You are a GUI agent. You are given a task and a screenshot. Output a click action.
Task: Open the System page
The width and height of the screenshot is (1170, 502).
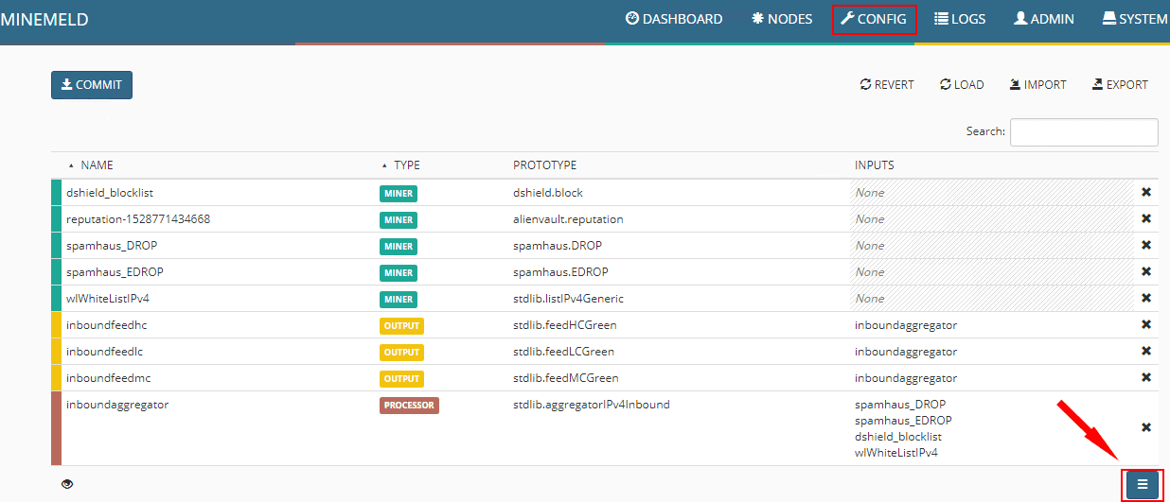(x=1135, y=19)
